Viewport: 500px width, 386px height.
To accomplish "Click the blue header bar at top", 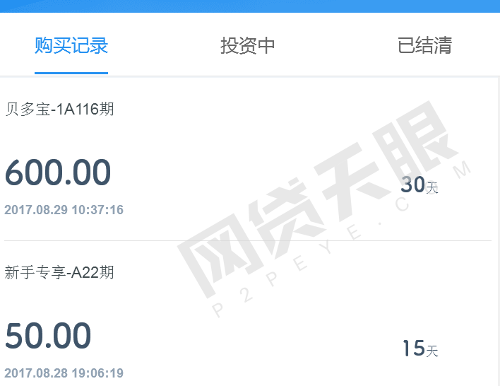I will (x=250, y=6).
